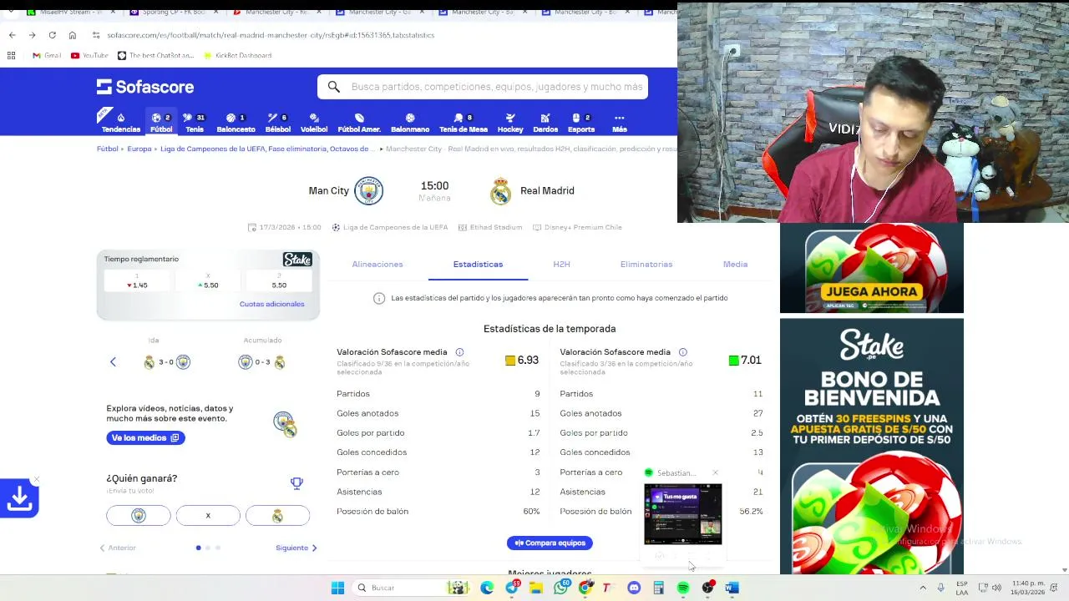This screenshot has height=601, width=1069.
Task: Open Spotify from the taskbar
Action: [683, 588]
